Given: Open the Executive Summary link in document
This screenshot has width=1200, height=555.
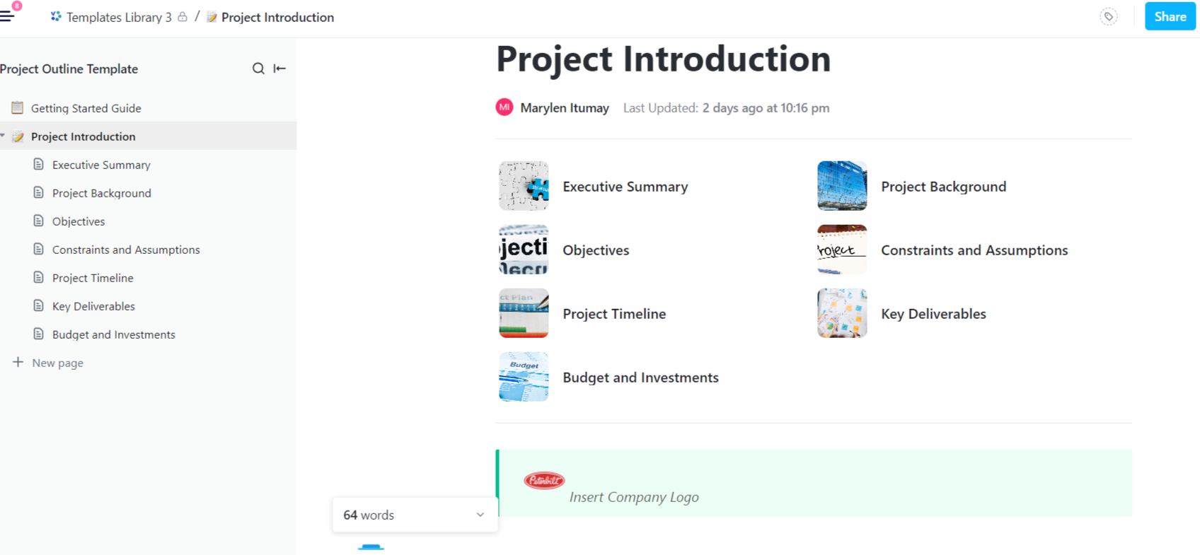Looking at the screenshot, I should (625, 186).
